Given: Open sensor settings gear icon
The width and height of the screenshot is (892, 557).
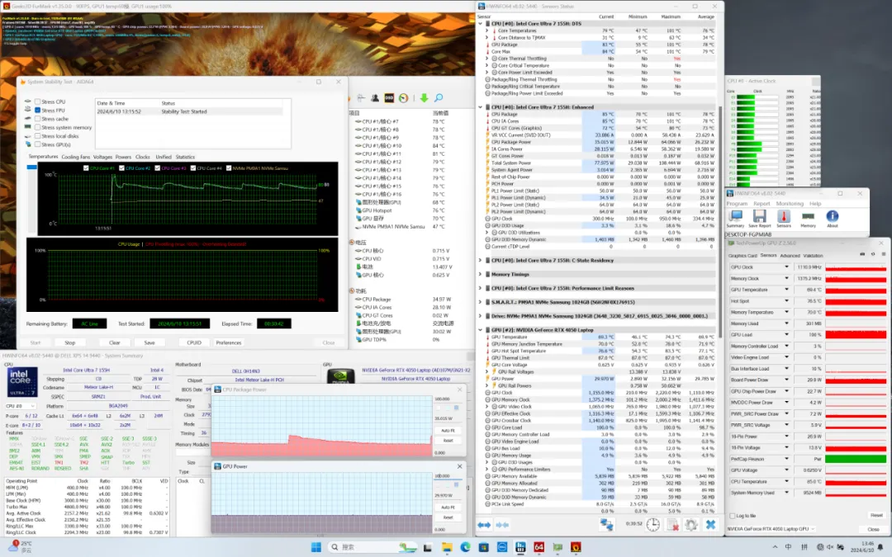Looking at the screenshot, I should 691,525.
